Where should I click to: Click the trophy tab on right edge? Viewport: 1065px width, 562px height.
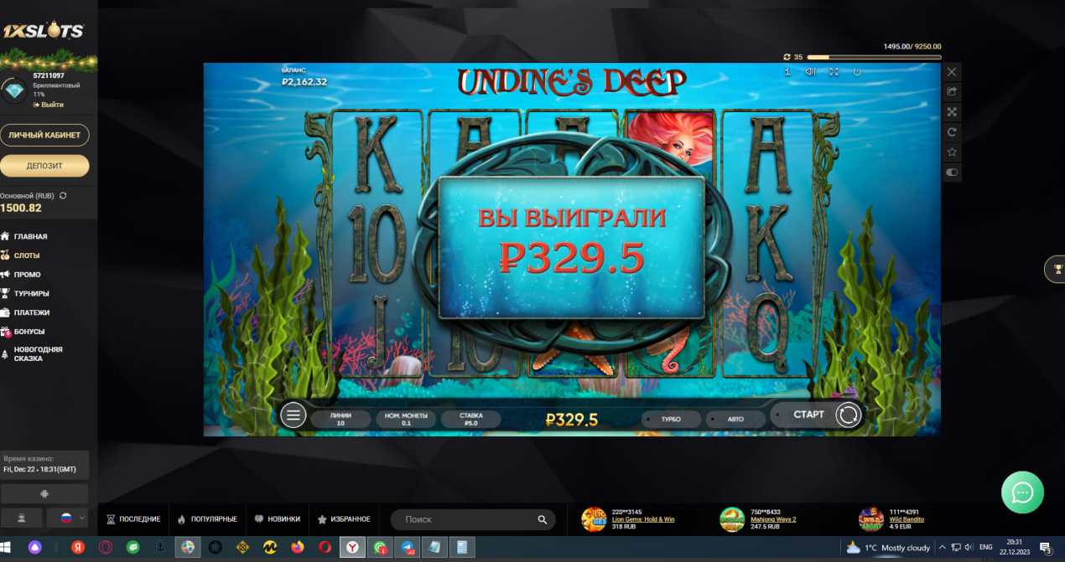pos(1057,269)
